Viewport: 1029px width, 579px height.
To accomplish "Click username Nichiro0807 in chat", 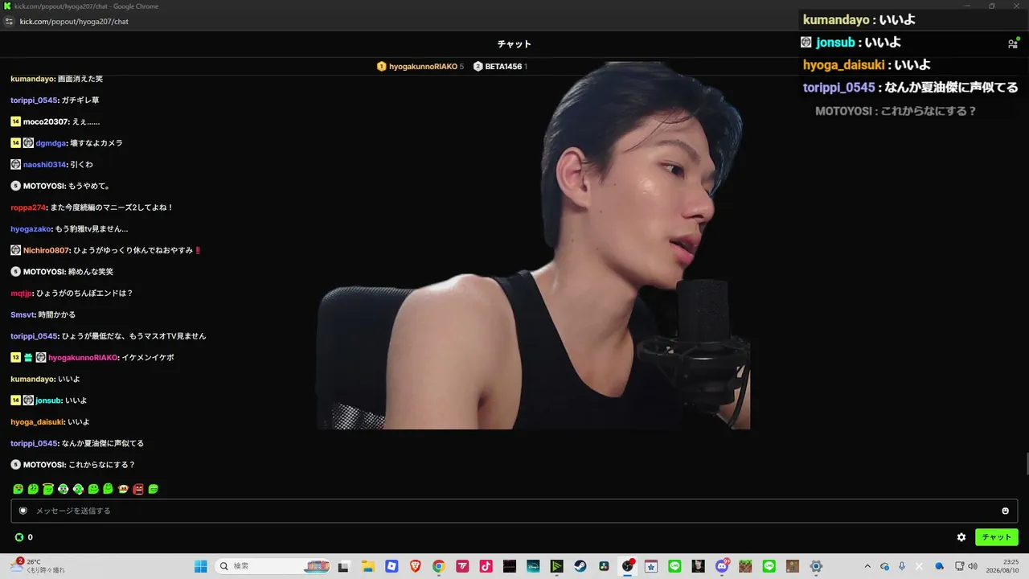I will pos(46,250).
